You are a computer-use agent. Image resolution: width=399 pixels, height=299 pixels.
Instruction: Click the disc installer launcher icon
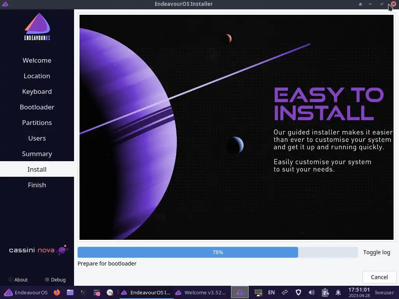tap(109, 292)
